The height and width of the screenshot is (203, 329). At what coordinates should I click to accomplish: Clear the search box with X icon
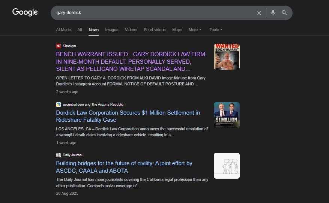point(259,13)
